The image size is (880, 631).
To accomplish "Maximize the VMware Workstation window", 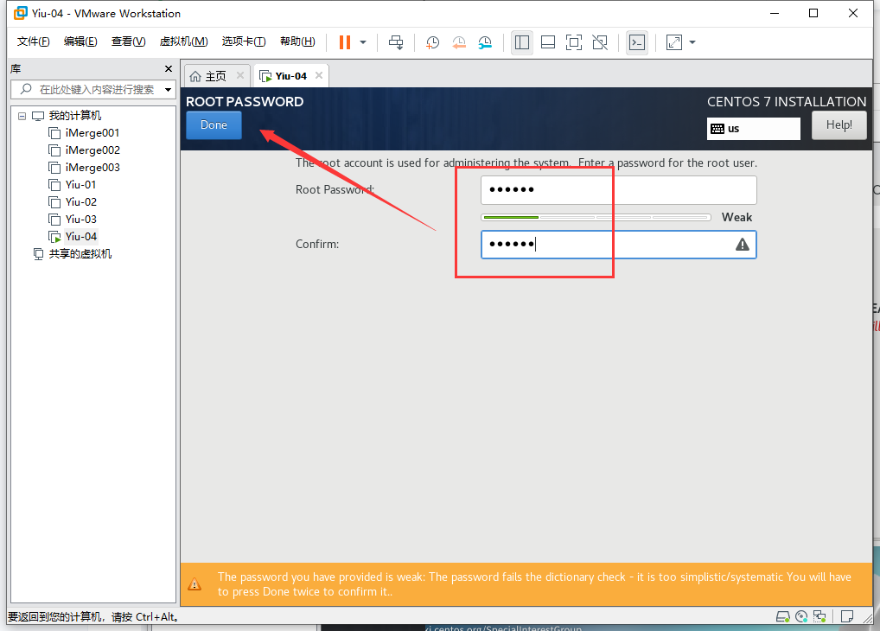I will 813,13.
